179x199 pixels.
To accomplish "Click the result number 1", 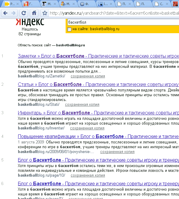I will (2, 56).
